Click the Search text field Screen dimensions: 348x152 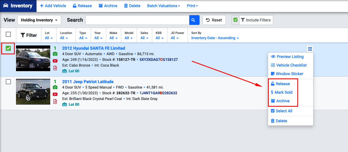pos(137,20)
